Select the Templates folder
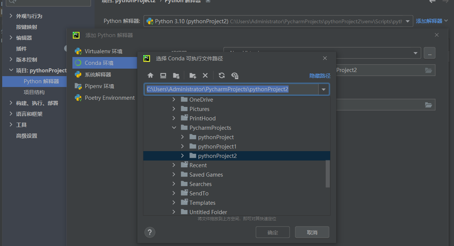 point(202,203)
